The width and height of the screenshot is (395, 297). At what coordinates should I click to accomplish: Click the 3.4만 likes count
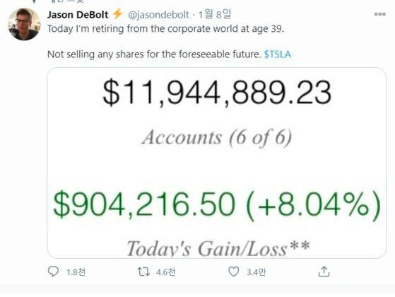(x=256, y=272)
